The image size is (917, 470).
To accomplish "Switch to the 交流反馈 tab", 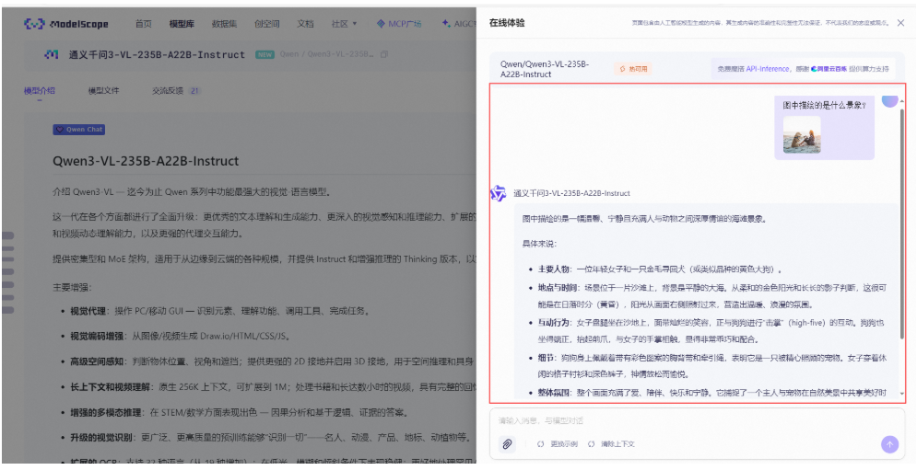I will click(168, 91).
